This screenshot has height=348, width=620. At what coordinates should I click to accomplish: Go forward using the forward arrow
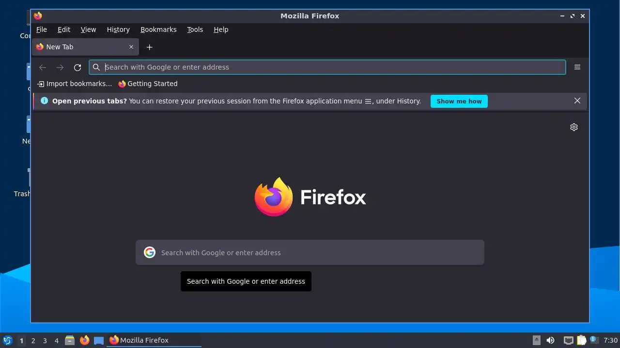click(x=60, y=67)
